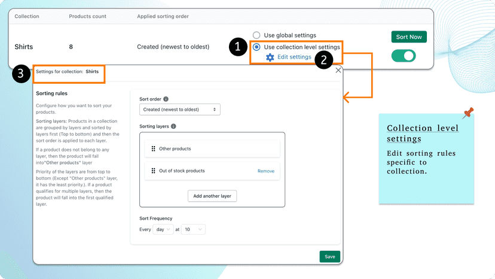Viewport: 495px width, 279px height.
Task: Click the Applied sorting order column header
Action: (163, 16)
